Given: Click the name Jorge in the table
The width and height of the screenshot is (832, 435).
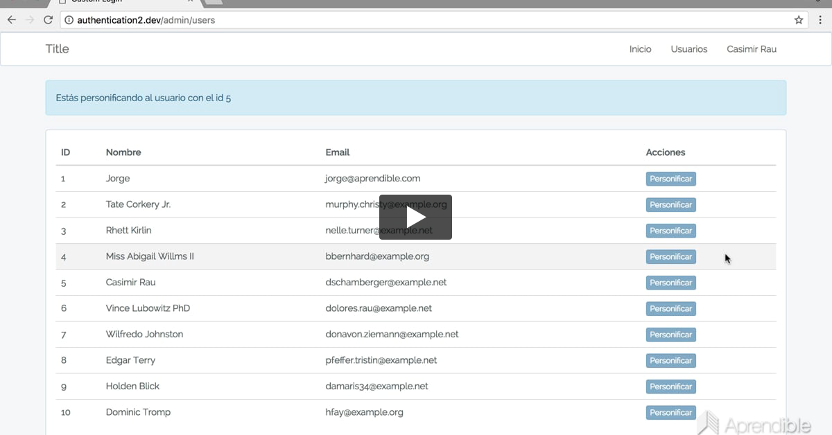Looking at the screenshot, I should (118, 179).
